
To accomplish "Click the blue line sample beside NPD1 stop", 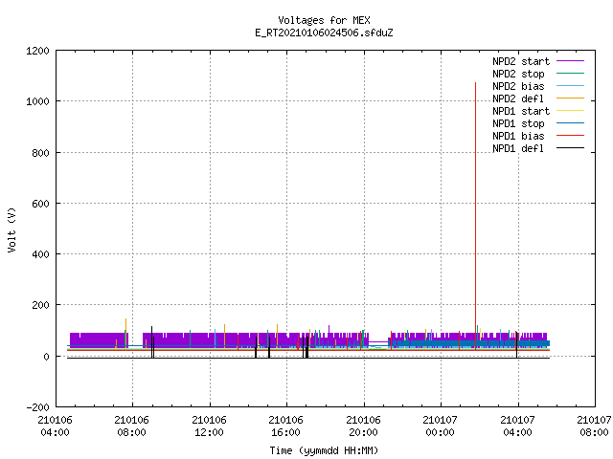I will (x=571, y=123).
